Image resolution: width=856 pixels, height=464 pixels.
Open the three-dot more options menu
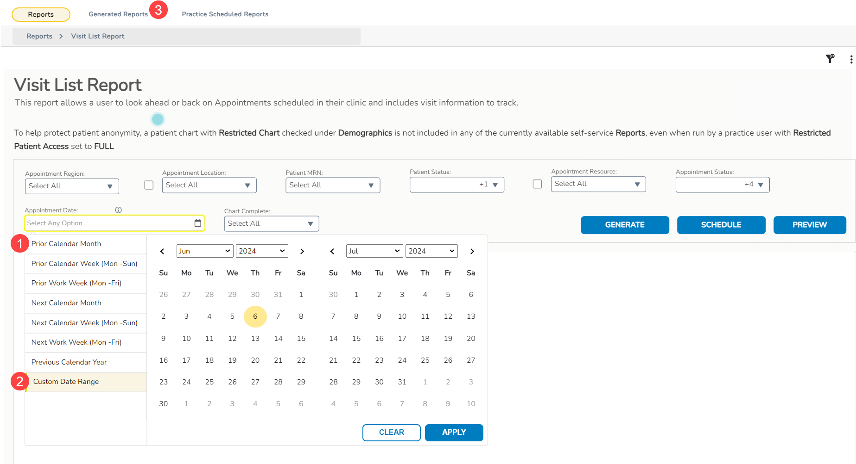tap(851, 59)
